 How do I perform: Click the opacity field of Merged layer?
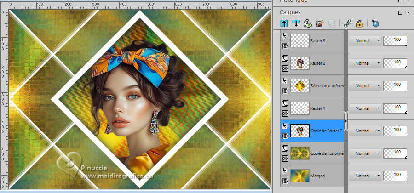tap(395, 176)
